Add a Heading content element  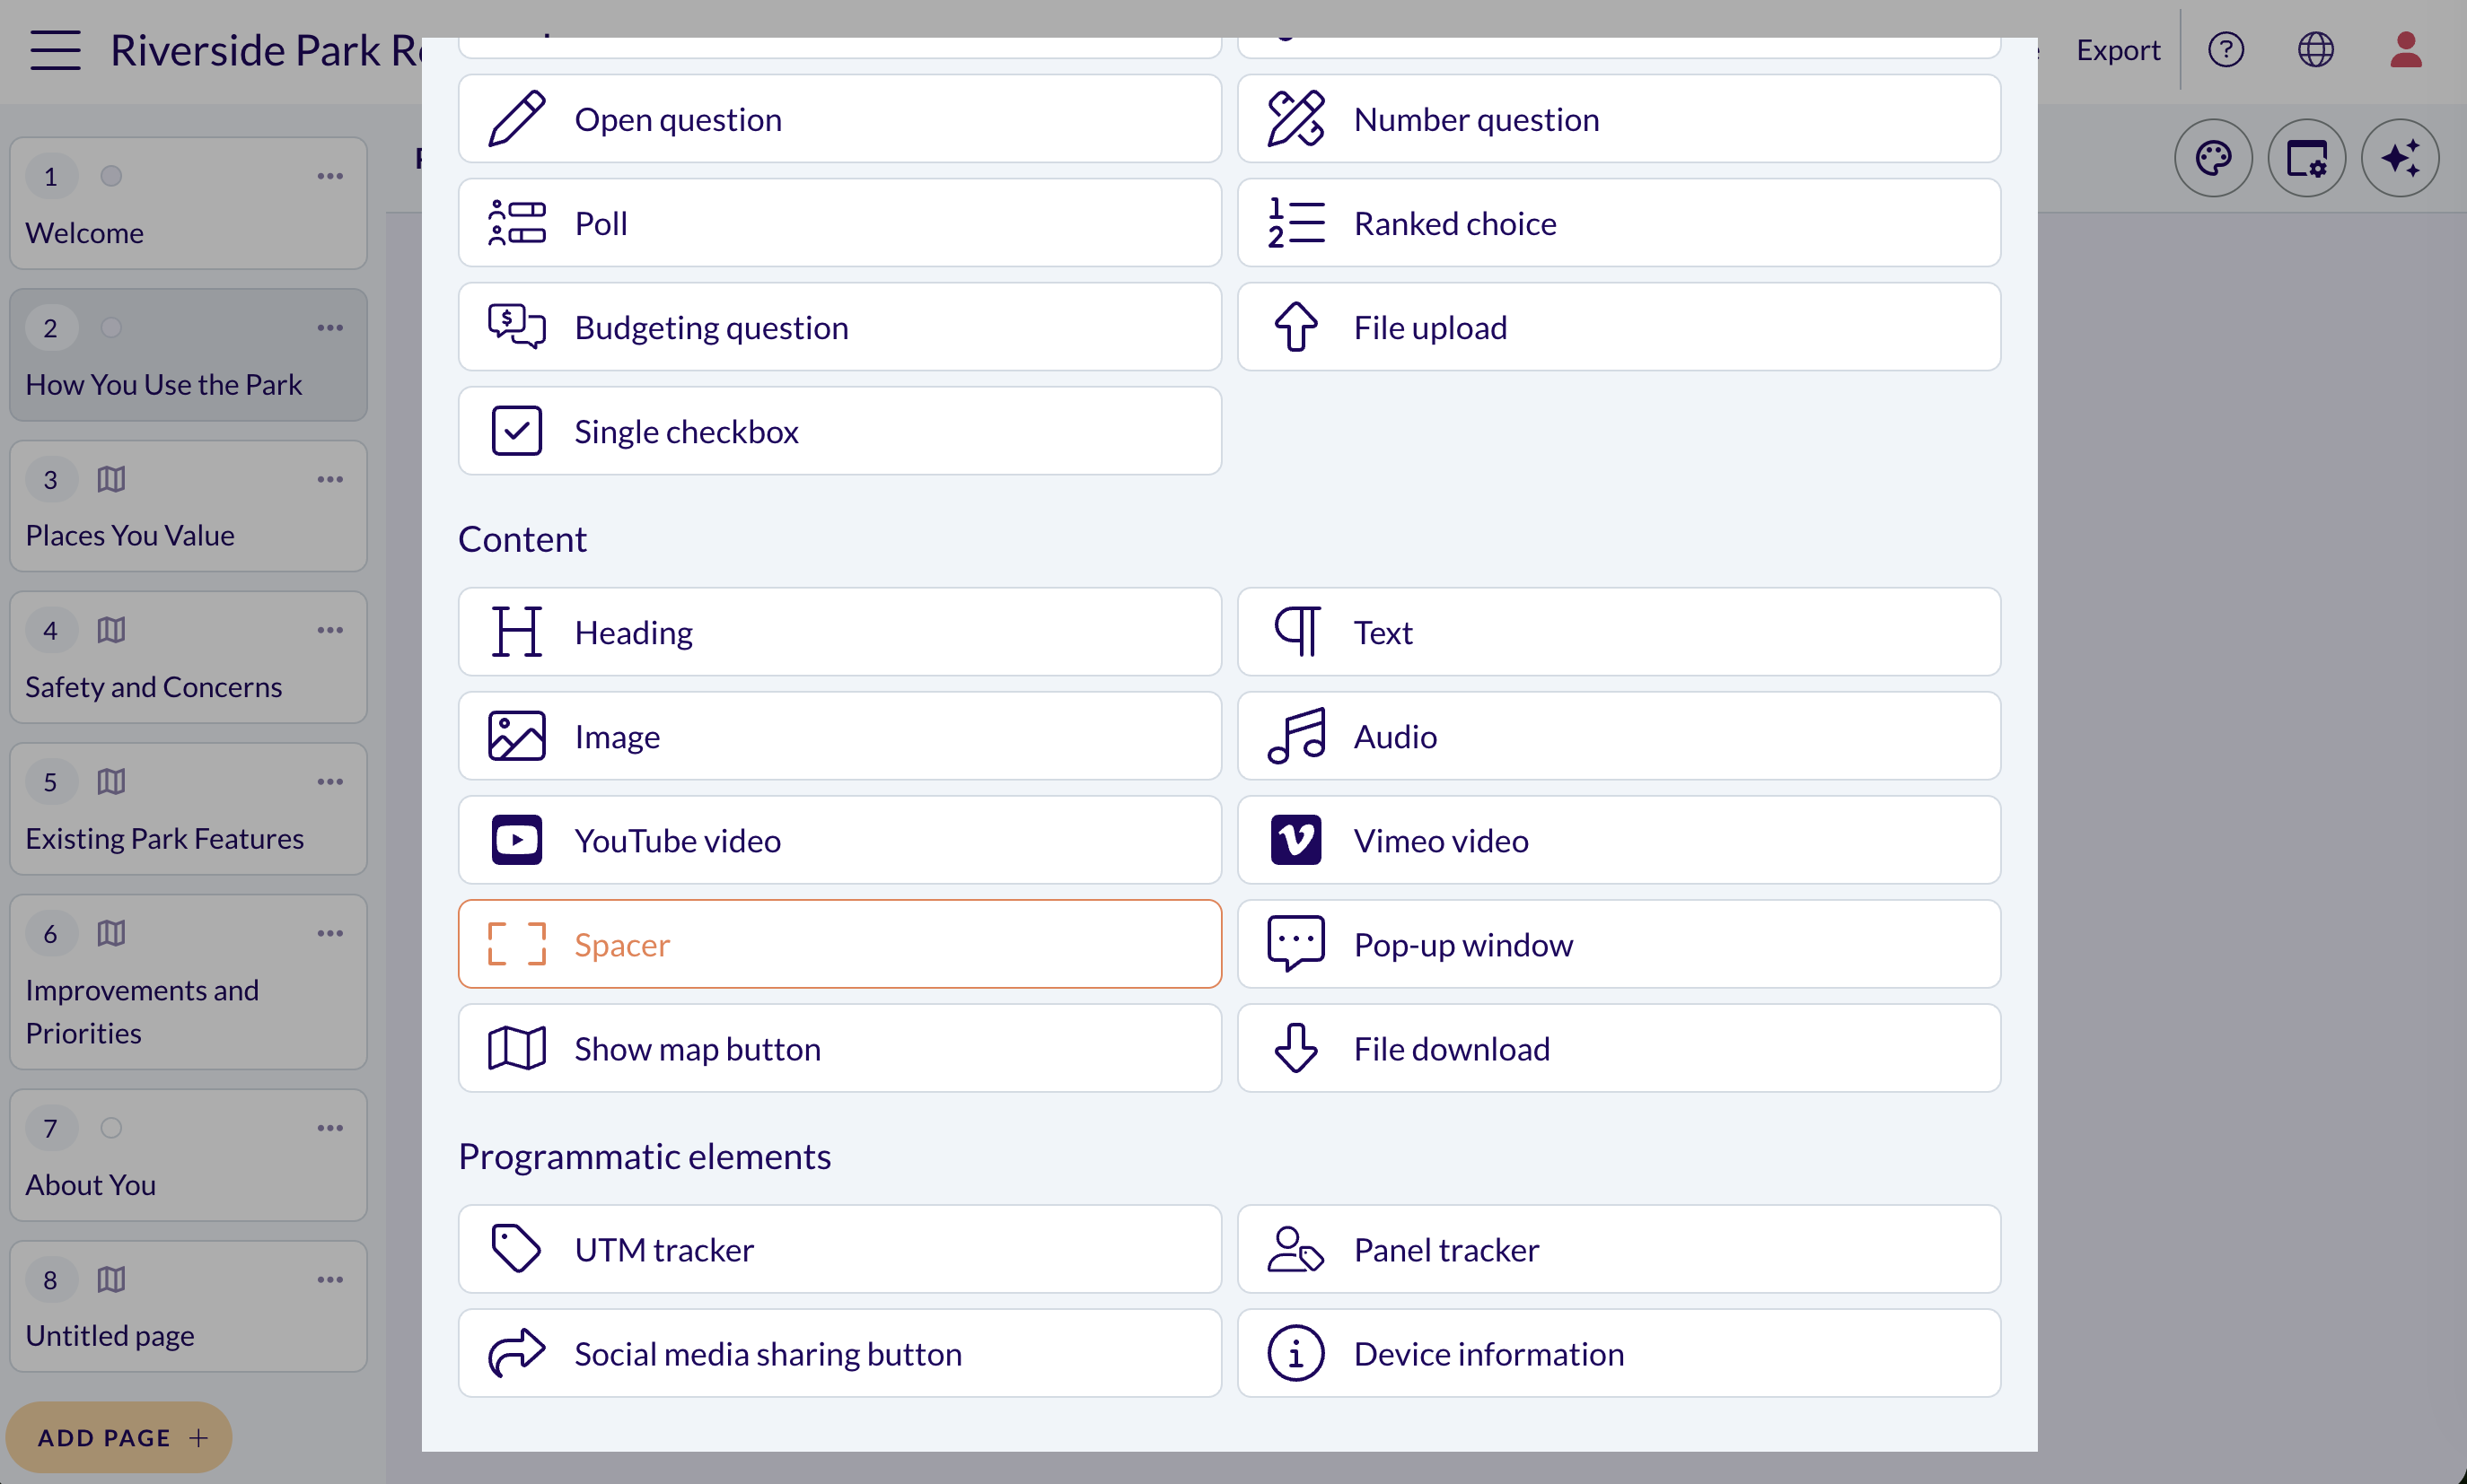[x=839, y=632]
